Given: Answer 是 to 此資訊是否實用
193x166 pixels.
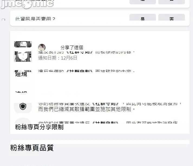Looking at the screenshot, I should tap(143, 17).
